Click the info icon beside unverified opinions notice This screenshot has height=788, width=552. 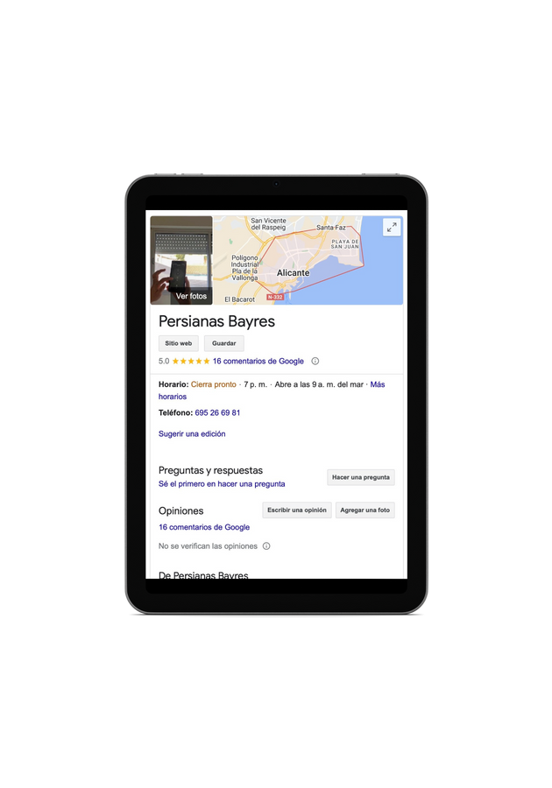[266, 545]
